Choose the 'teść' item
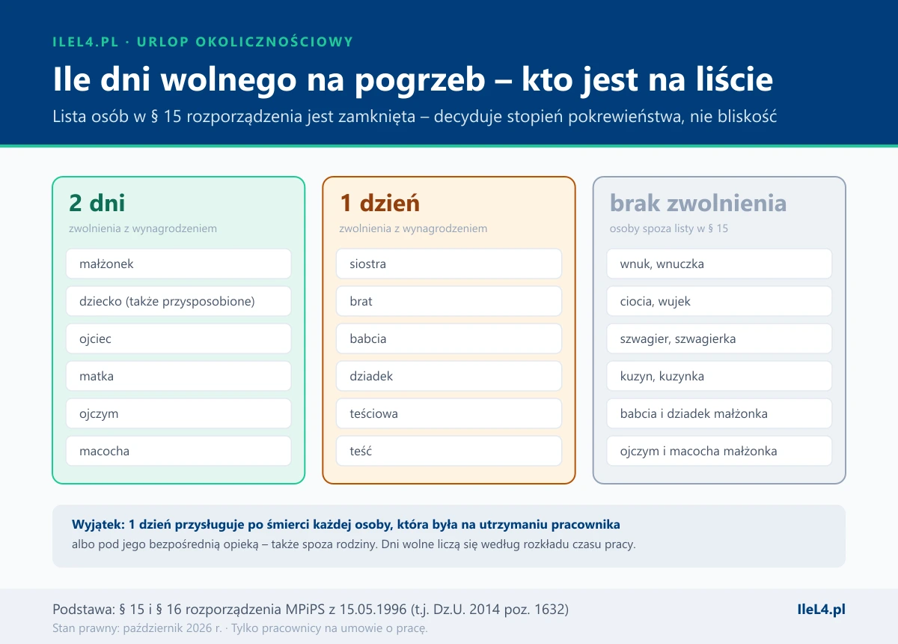The height and width of the screenshot is (644, 898). pos(449,451)
